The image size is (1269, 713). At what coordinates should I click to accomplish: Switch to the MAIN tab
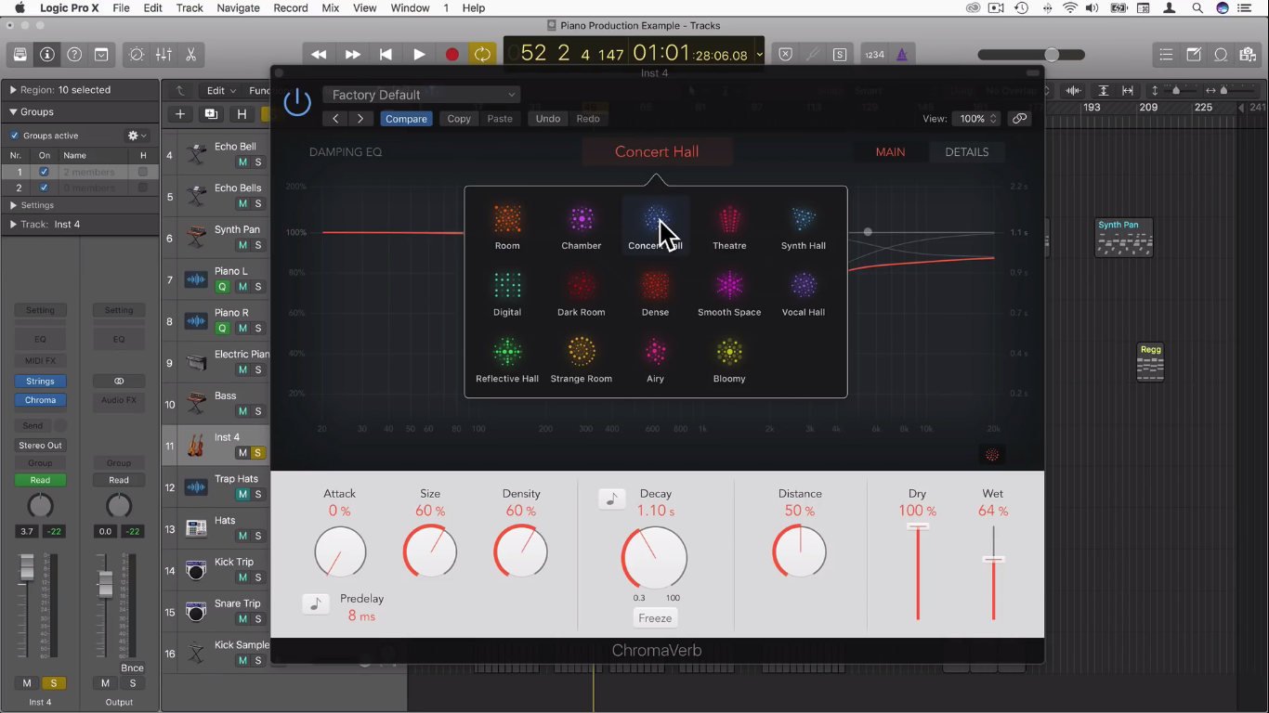[x=890, y=151]
